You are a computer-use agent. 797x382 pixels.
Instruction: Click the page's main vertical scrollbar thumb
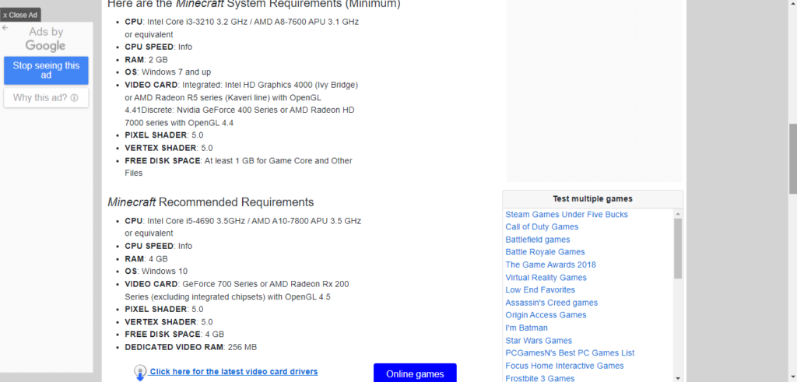coord(792,158)
